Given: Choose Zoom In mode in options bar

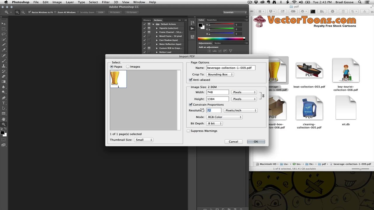Looking at the screenshot, I should pyautogui.click(x=17, y=12).
